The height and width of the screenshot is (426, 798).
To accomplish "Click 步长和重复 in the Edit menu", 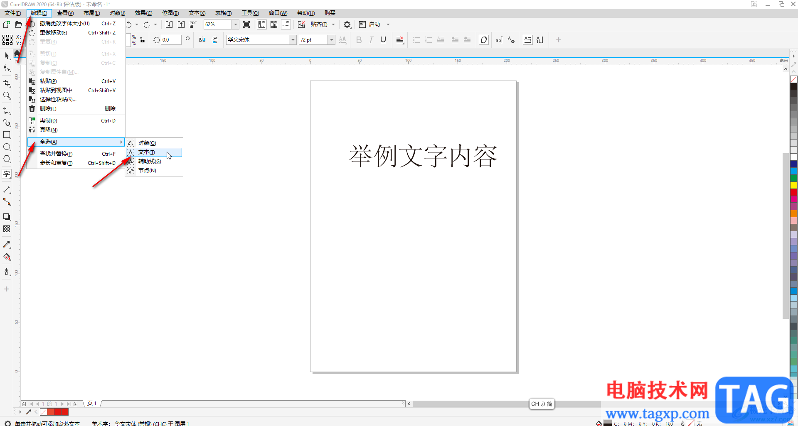I will 76,163.
